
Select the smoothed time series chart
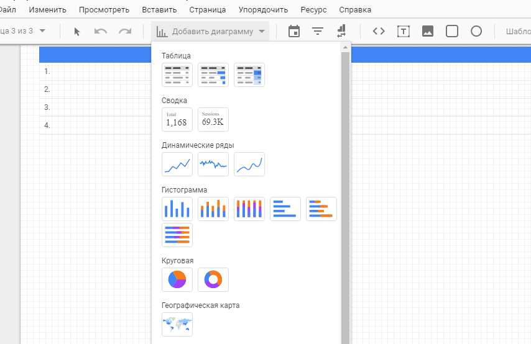pyautogui.click(x=249, y=165)
